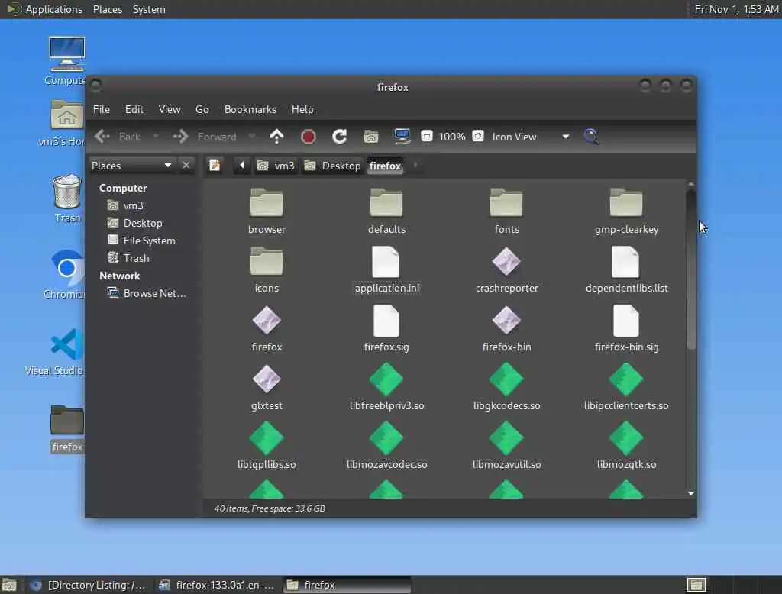The image size is (782, 594).
Task: Close the Places side pane
Action: (186, 165)
